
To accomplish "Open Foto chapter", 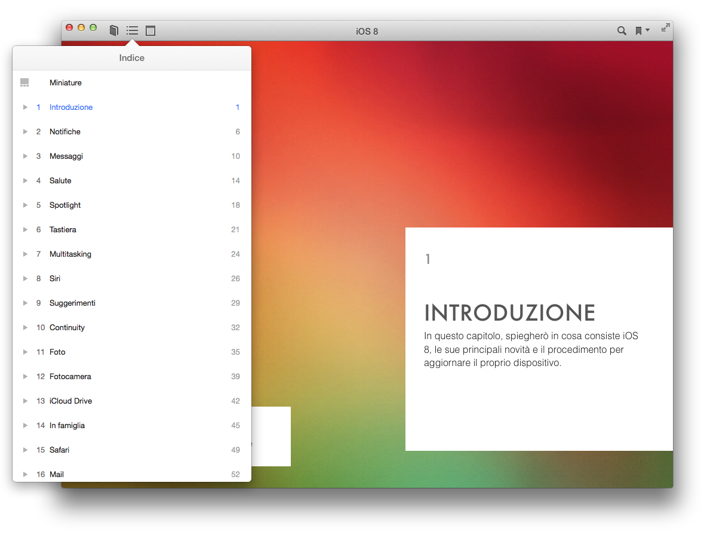I will coord(57,352).
